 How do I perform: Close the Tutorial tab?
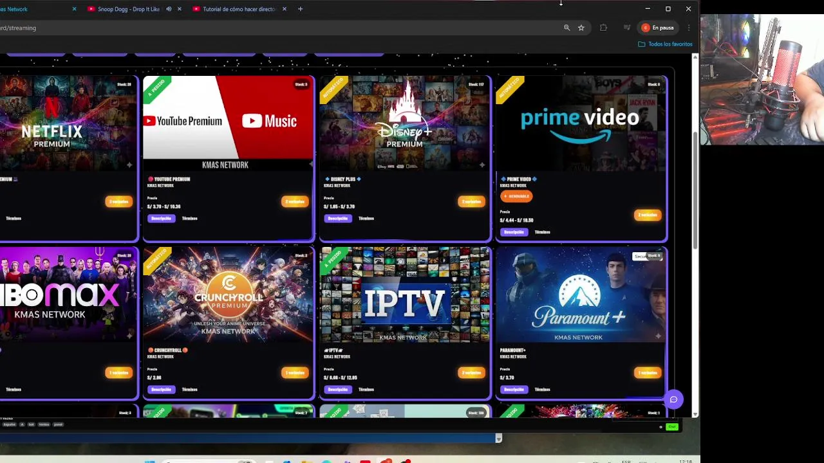click(284, 9)
